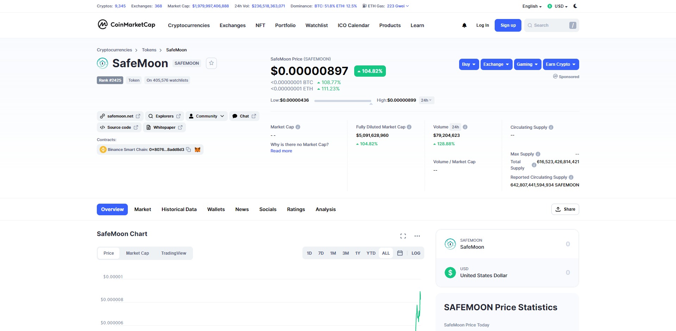Viewport: 676px width, 331px height.
Task: Click the ETH Gas pump icon
Action: [364, 6]
